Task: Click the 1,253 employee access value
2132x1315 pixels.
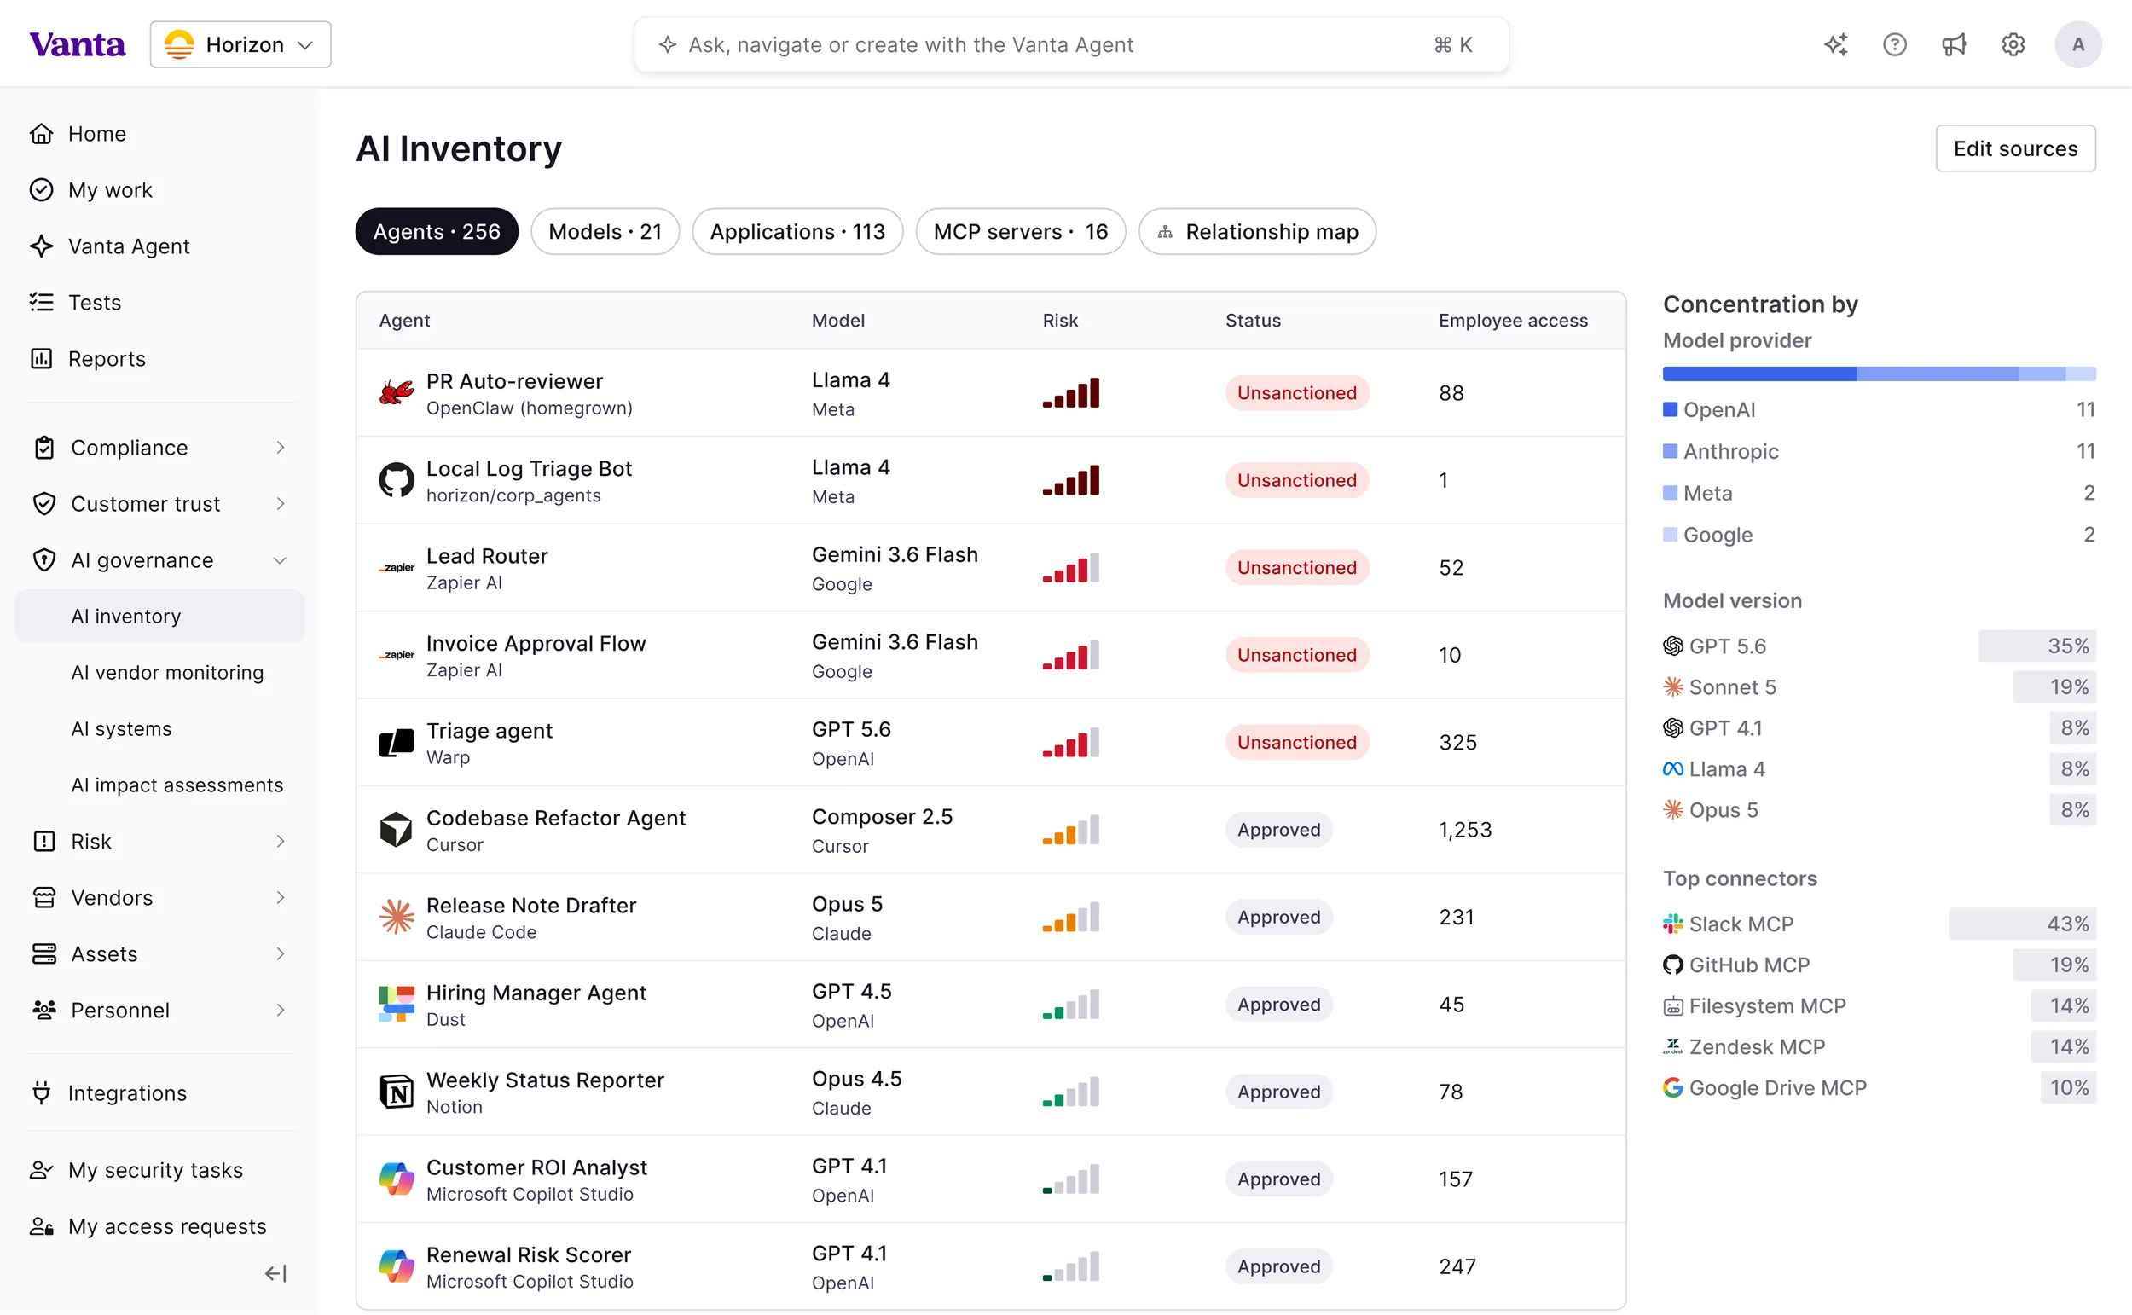Action: [1465, 830]
